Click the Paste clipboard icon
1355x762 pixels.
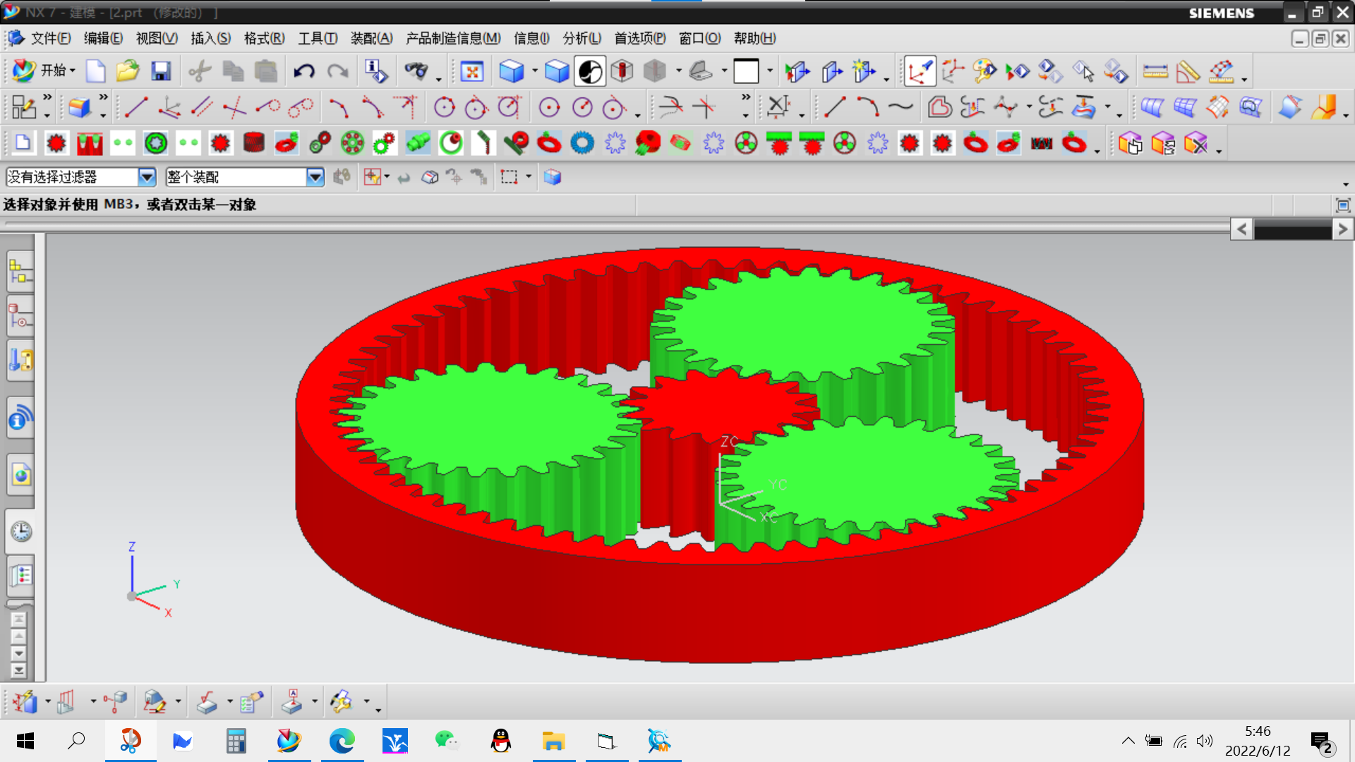tap(266, 71)
